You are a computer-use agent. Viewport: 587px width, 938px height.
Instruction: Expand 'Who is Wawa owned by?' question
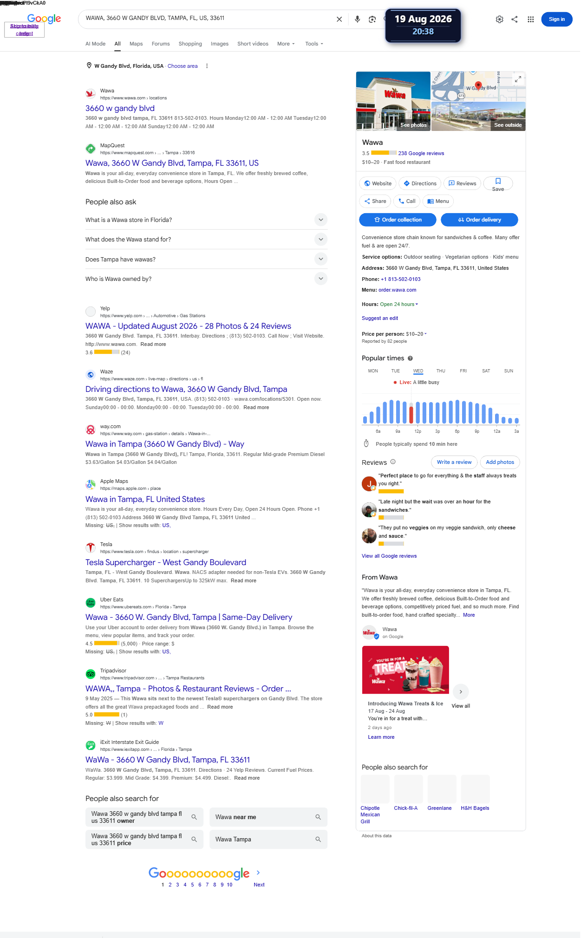(206, 279)
